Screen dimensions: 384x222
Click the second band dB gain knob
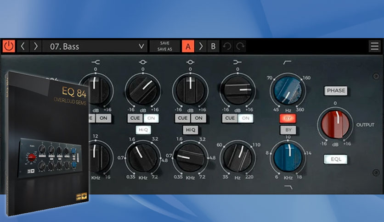click(x=143, y=91)
